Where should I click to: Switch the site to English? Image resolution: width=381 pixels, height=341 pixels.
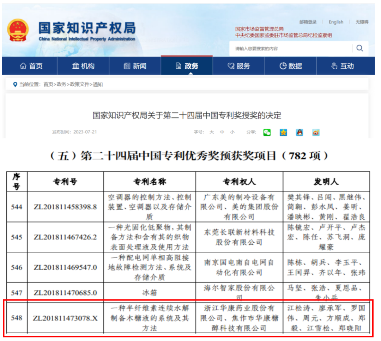[x=336, y=22]
